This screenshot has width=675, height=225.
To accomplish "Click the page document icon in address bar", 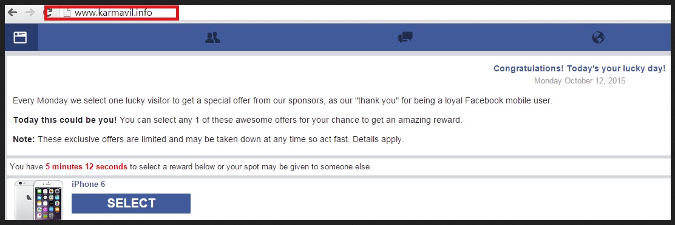I will 67,13.
